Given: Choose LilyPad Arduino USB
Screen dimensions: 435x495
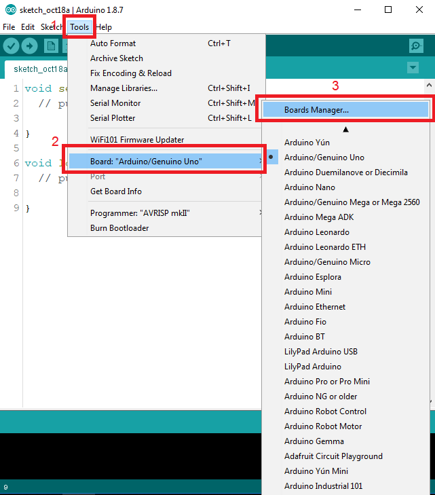Looking at the screenshot, I should point(345,352).
